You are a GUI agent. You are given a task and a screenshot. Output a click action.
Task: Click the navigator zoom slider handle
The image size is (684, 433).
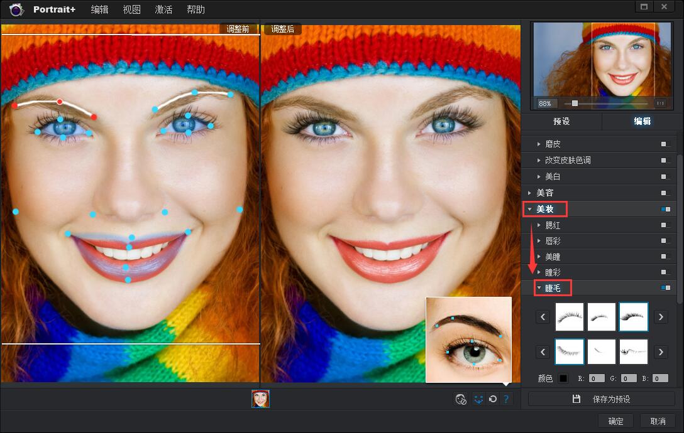click(x=575, y=104)
